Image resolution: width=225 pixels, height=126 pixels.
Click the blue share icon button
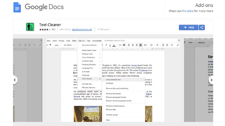pyautogui.click(x=202, y=27)
